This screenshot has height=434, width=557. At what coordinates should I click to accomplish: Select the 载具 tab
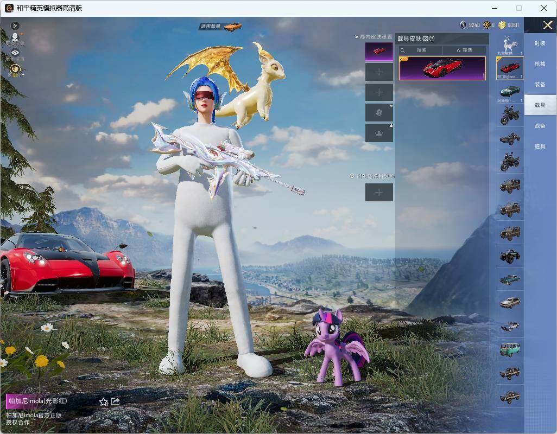540,105
